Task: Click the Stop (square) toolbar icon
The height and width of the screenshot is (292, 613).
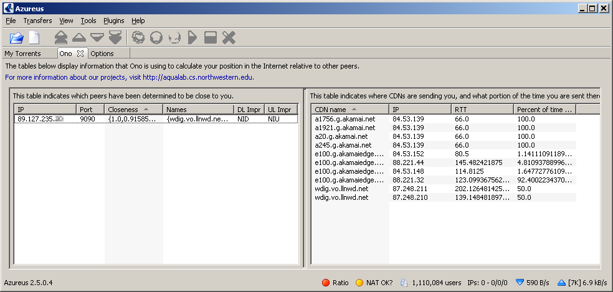Action: pos(211,37)
